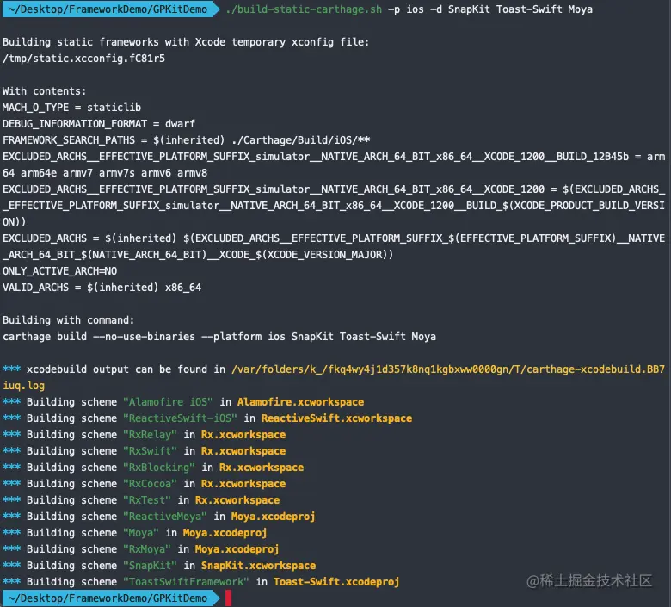Click the "With contents:" line
Viewport: 671px width, 607px height.
[44, 90]
